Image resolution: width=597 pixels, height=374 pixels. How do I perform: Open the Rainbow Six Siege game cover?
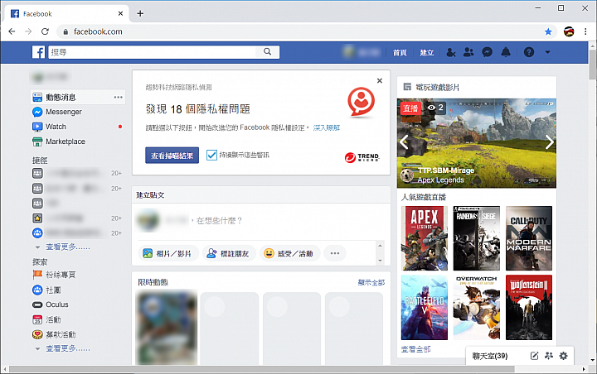476,238
